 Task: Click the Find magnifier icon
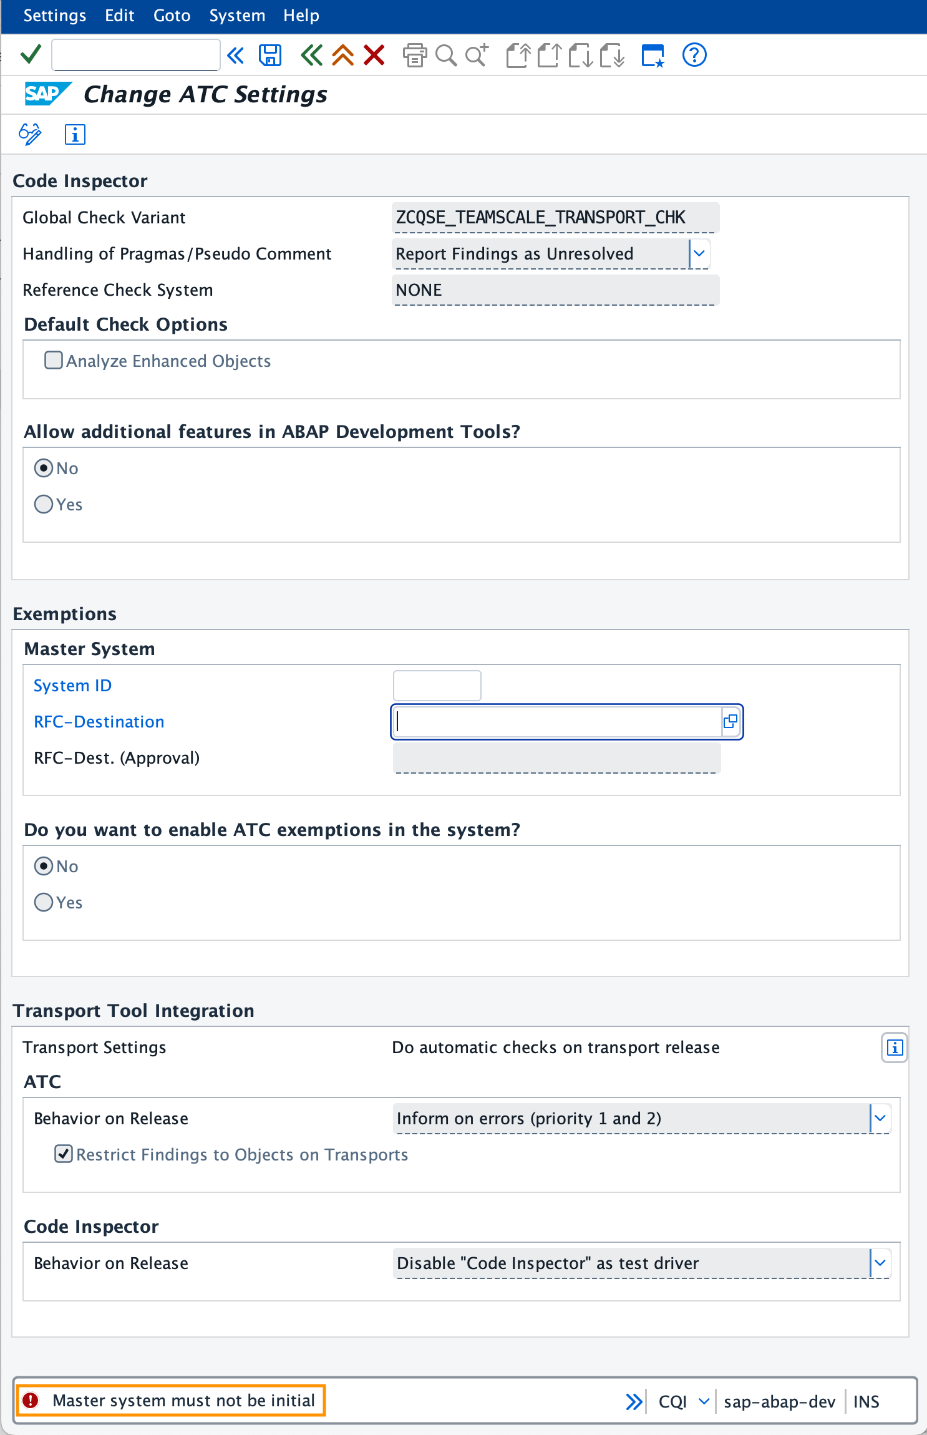pos(445,56)
